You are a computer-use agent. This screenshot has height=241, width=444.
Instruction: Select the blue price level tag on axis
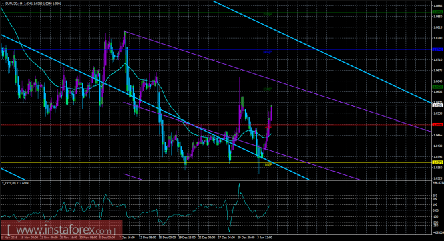click(x=438, y=49)
